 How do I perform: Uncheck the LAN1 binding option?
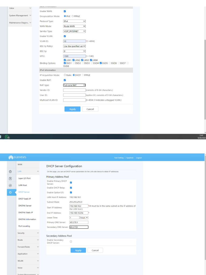(65, 60)
